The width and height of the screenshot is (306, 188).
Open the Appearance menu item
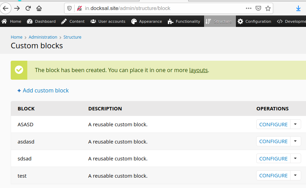coord(146,21)
